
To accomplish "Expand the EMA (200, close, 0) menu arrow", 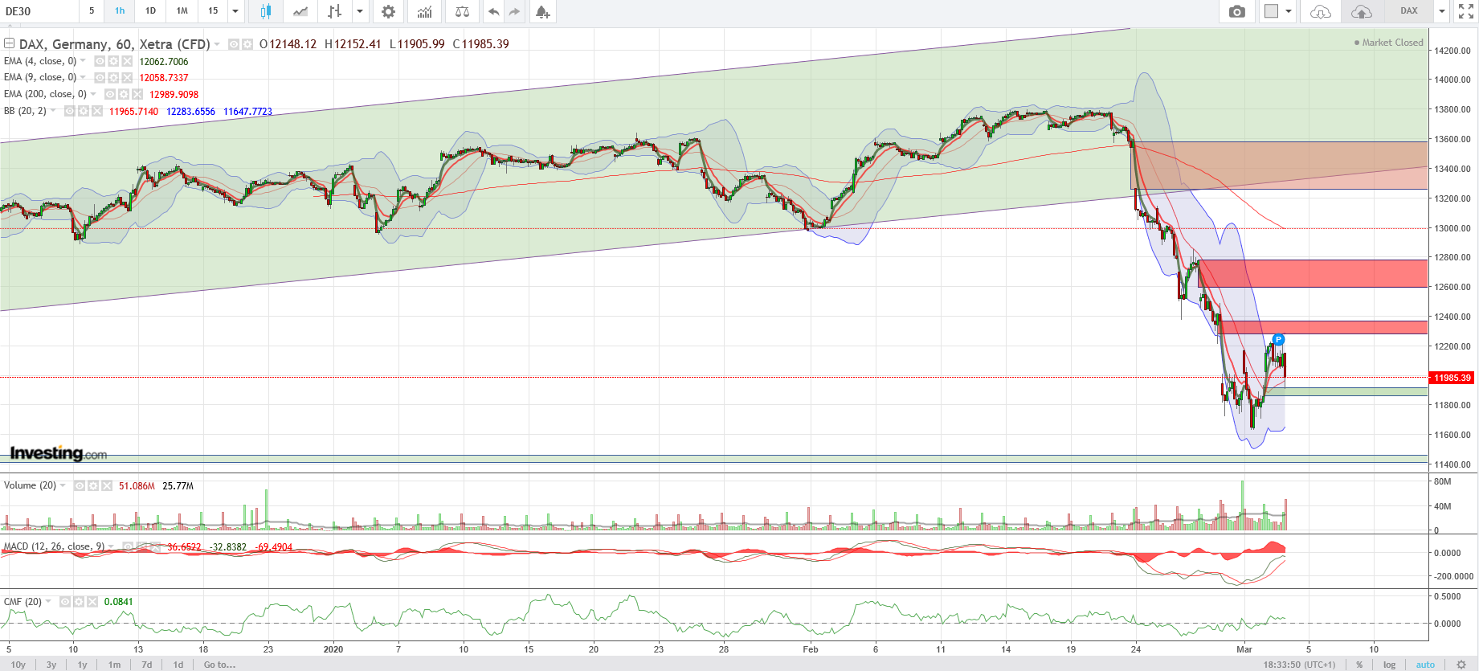I will coord(93,94).
